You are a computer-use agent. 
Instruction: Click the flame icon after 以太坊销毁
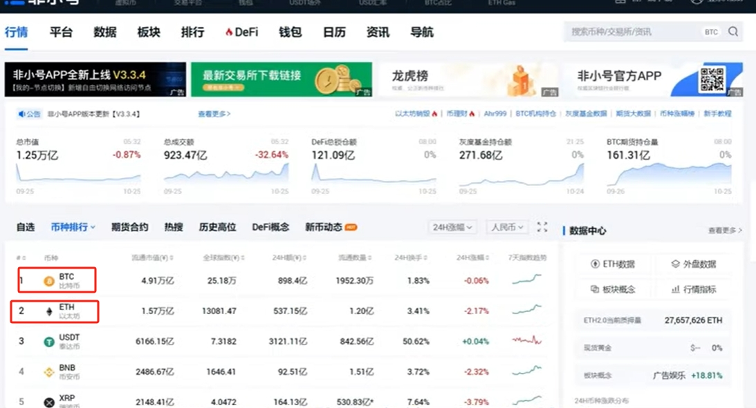coord(434,113)
